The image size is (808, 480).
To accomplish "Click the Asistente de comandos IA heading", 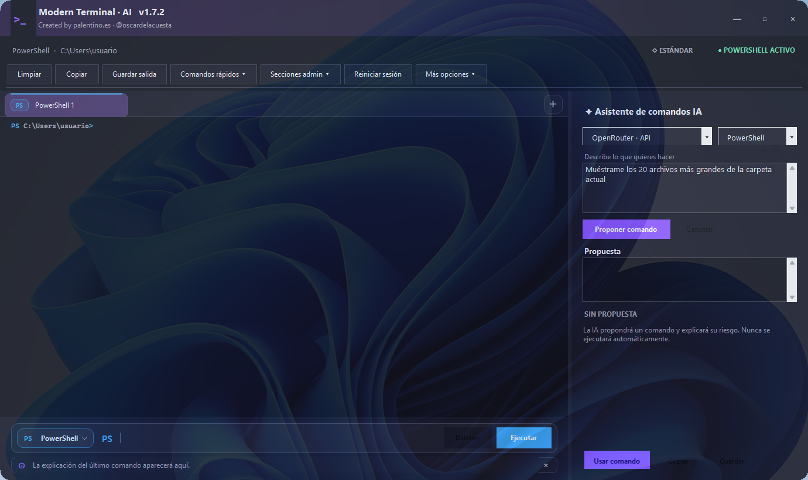I will click(643, 112).
